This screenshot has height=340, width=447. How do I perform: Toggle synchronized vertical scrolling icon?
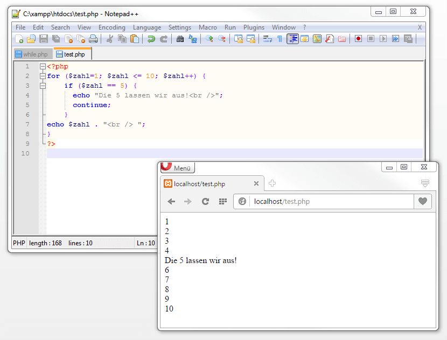[x=239, y=39]
